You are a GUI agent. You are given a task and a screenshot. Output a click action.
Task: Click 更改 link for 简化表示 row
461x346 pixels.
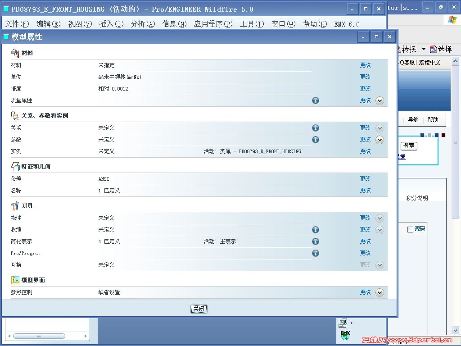point(366,241)
